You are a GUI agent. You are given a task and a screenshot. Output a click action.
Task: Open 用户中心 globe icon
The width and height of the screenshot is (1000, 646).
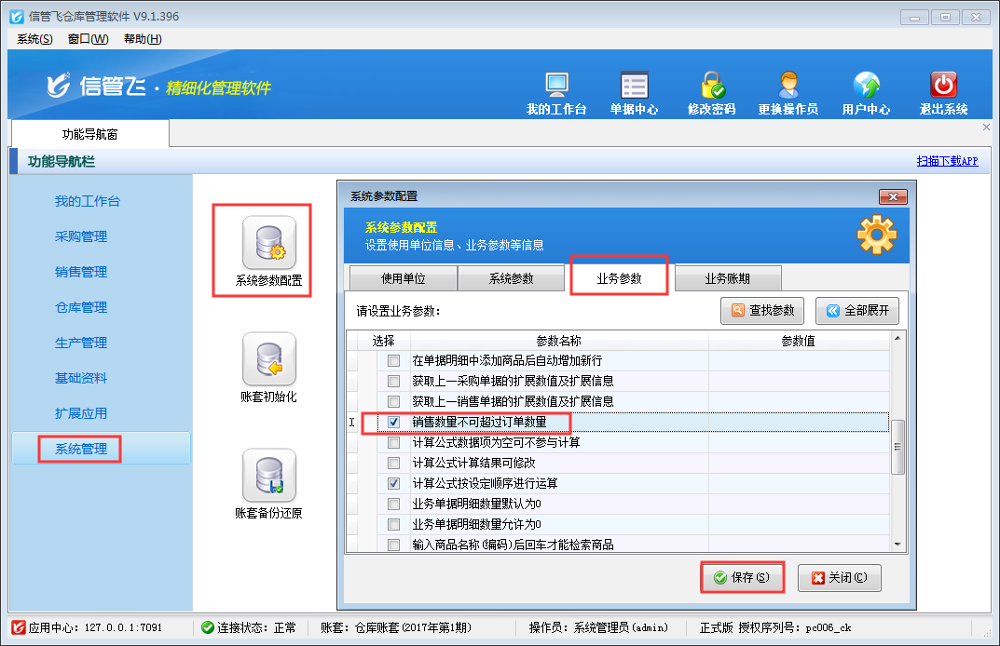pos(866,86)
